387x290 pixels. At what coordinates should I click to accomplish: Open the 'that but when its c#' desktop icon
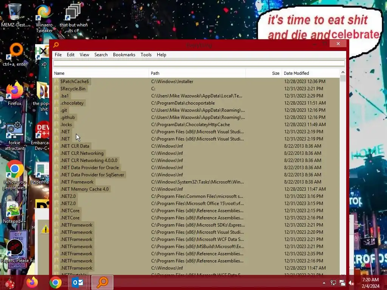pyautogui.click(x=73, y=19)
